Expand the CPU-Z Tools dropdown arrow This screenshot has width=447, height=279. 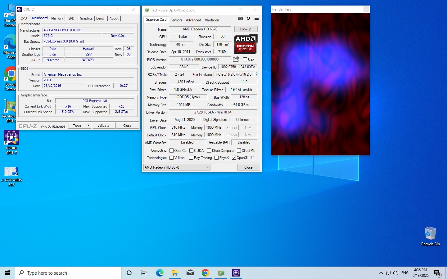click(88, 126)
